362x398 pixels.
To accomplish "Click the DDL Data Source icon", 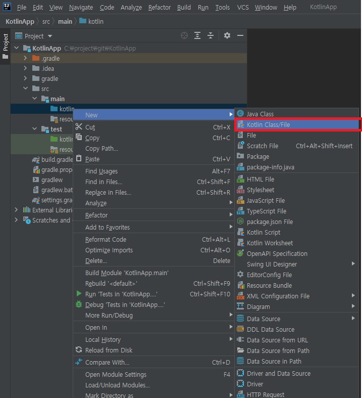I will [x=240, y=329].
